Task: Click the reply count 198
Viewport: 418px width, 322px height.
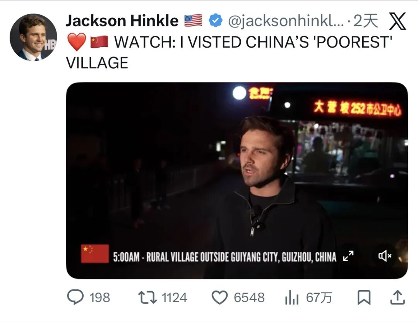Action: [x=100, y=298]
